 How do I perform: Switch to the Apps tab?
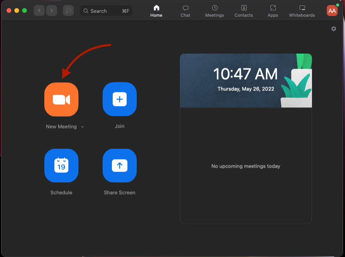click(x=273, y=11)
